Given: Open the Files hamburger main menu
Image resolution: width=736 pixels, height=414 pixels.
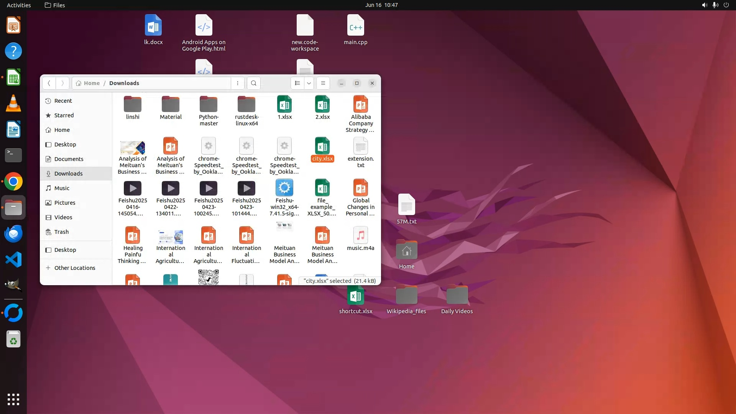Looking at the screenshot, I should pyautogui.click(x=323, y=83).
